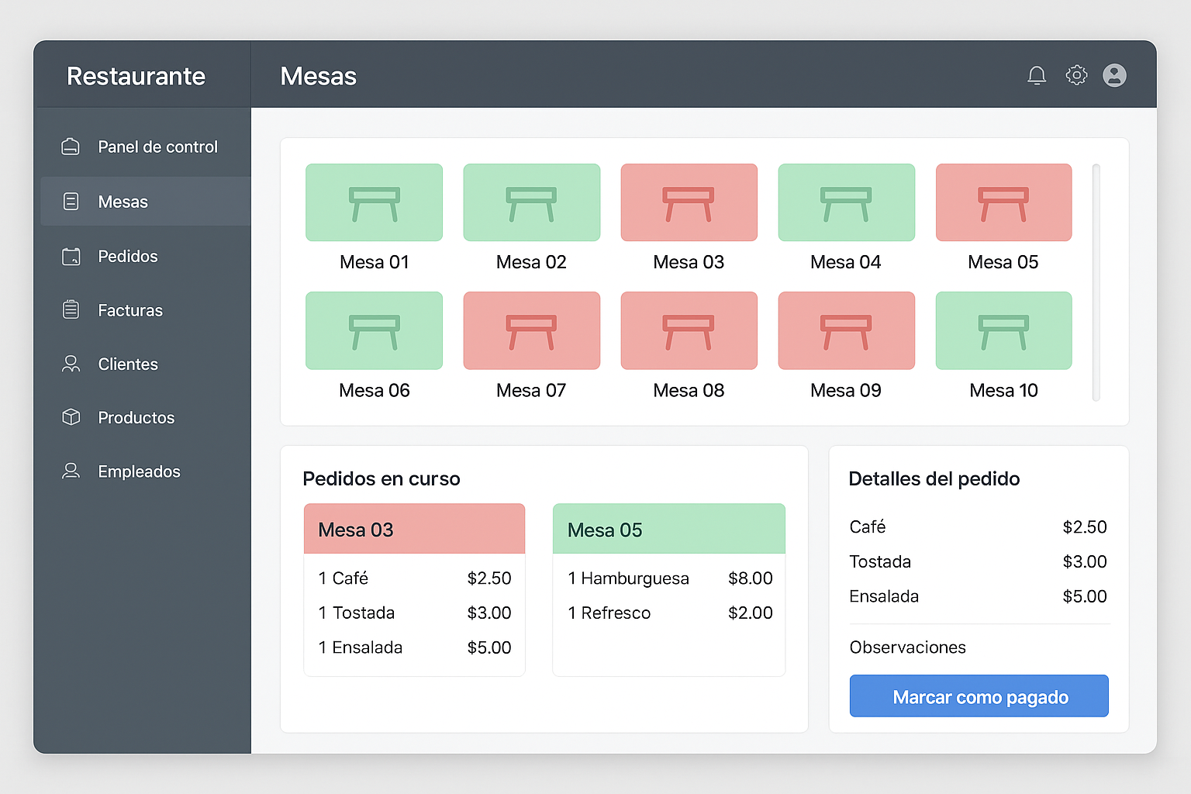Click the $2.00 Refresco price
This screenshot has width=1191, height=794.
tap(751, 613)
